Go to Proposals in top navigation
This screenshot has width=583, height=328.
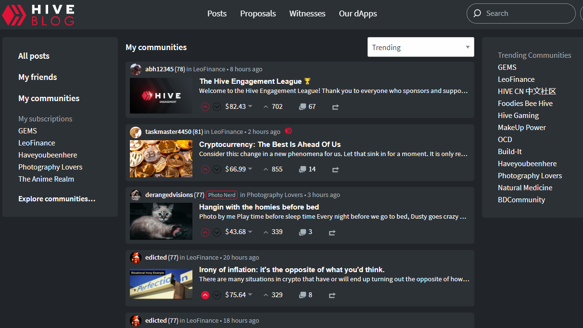click(x=258, y=13)
